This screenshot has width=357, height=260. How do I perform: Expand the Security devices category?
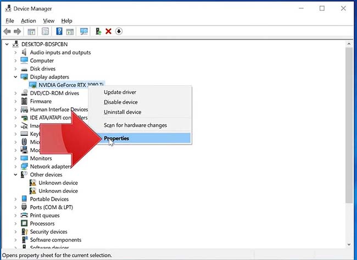tap(15, 231)
